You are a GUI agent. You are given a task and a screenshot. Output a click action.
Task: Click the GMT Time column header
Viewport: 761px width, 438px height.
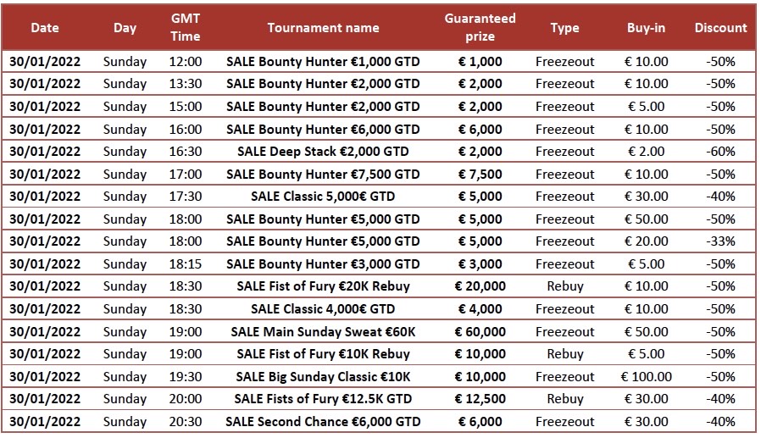click(x=186, y=27)
